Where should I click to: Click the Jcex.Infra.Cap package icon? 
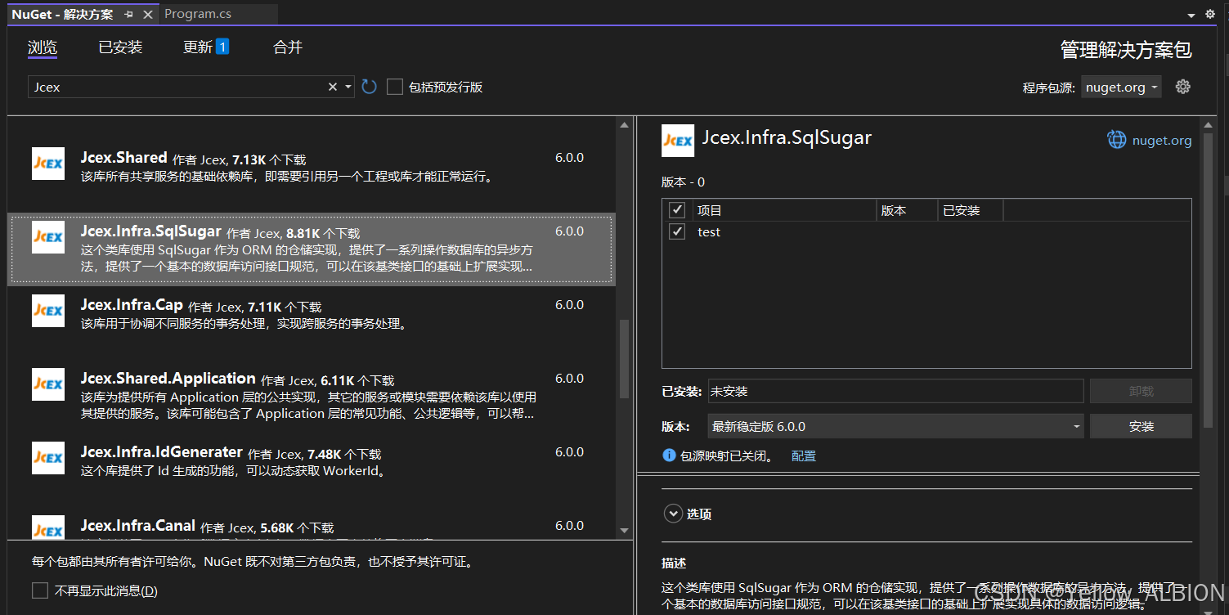coord(47,311)
